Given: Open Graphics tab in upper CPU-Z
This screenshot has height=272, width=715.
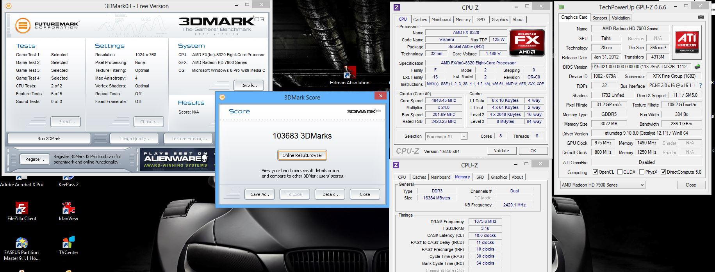Looking at the screenshot, I should [x=499, y=20].
